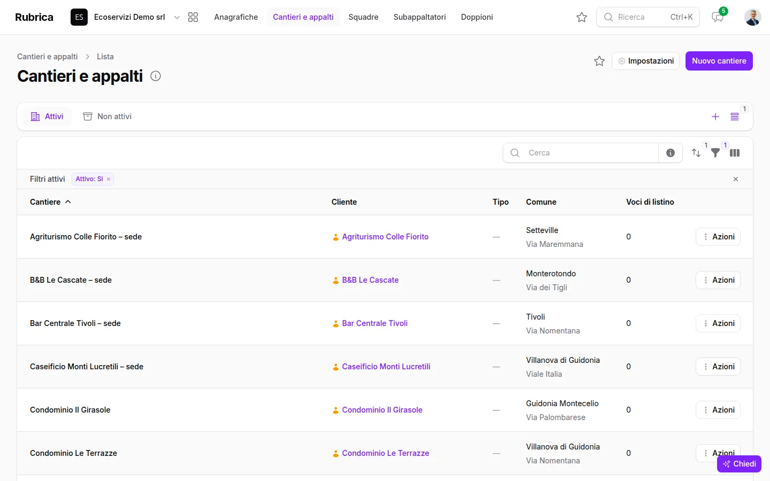The width and height of the screenshot is (770, 481).
Task: Click the Rubrica logo
Action: click(34, 17)
